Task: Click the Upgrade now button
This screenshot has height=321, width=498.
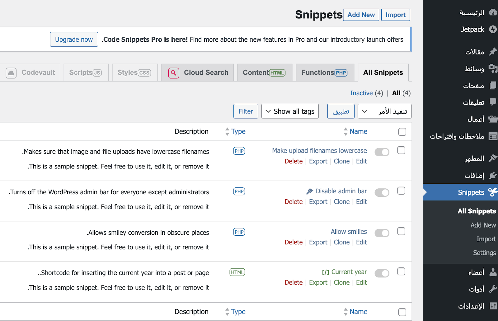Action: tap(74, 40)
